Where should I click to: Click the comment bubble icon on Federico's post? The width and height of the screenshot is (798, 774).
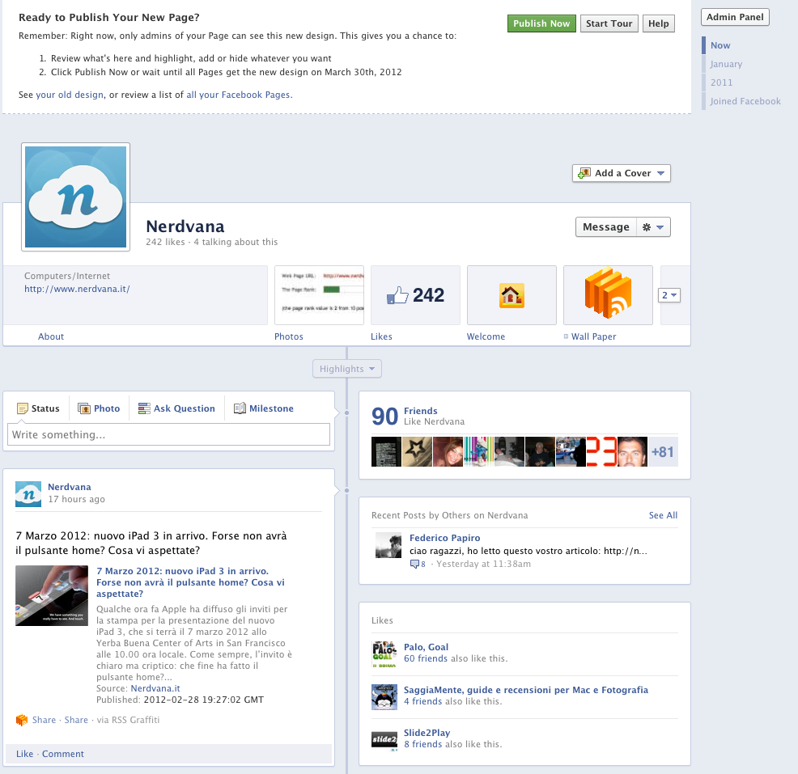[415, 564]
